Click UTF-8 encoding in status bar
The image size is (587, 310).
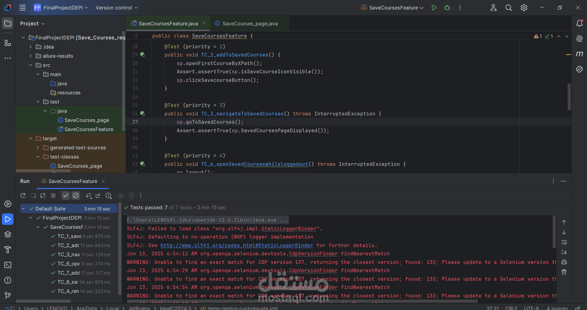tap(531, 308)
